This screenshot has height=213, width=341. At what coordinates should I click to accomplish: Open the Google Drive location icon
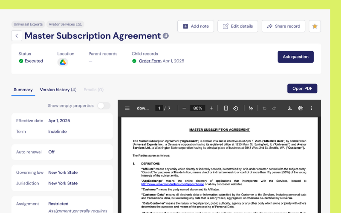[63, 62]
